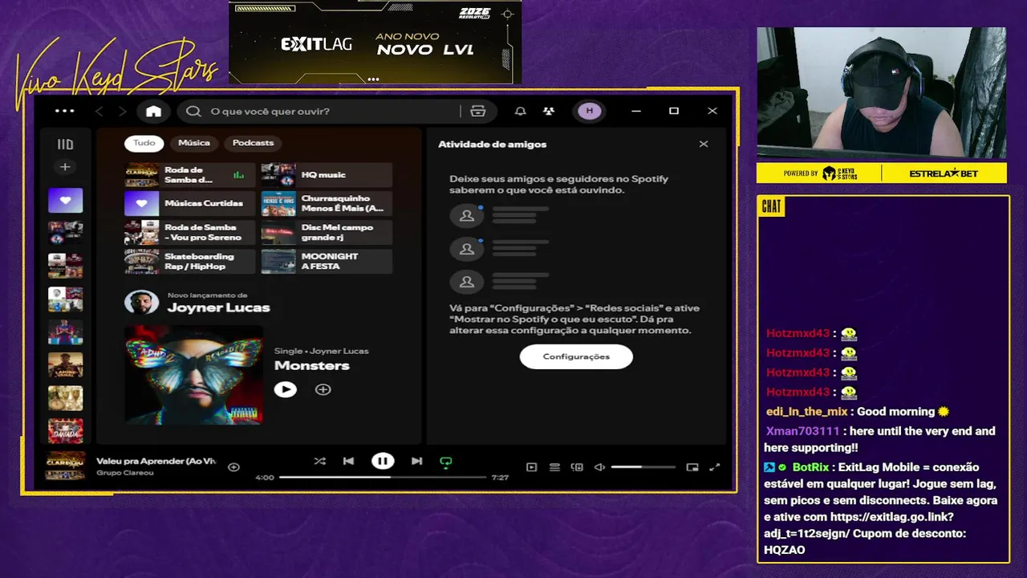Open the profile avatar H menu
Screen dimensions: 1027x578
tap(590, 111)
